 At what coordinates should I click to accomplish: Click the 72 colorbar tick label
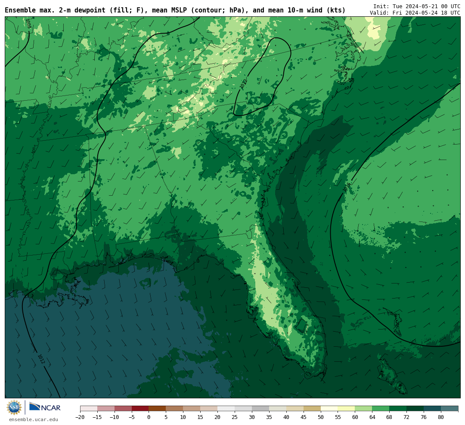pos(407,417)
